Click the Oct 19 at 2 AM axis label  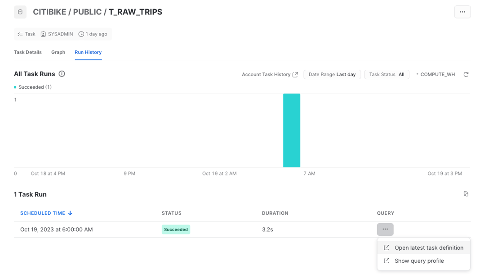[219, 174]
